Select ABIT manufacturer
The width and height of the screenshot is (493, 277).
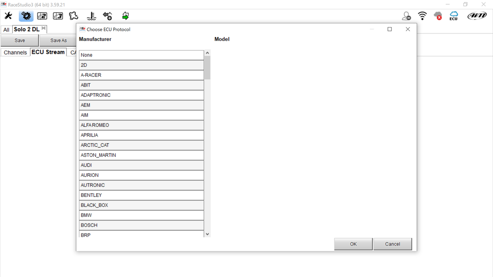[x=141, y=85]
